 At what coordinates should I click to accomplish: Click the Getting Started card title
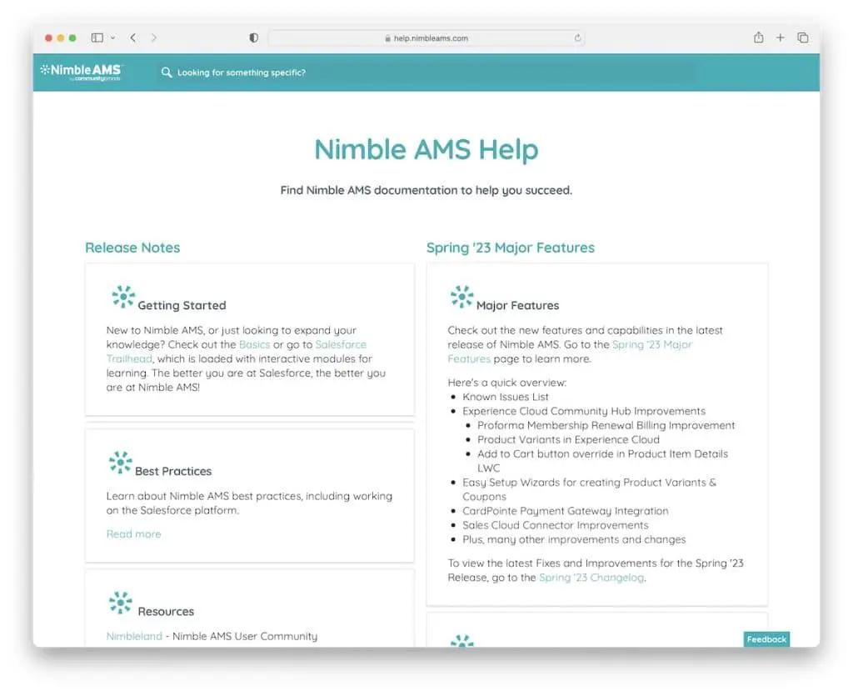tap(182, 305)
